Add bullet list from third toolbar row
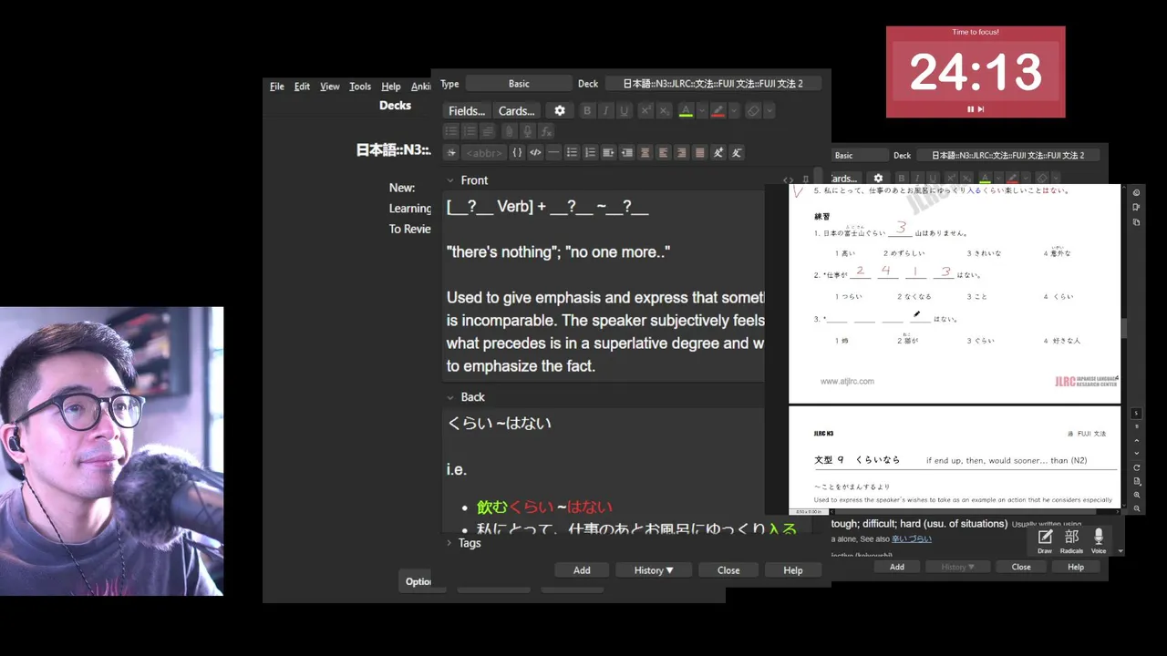This screenshot has width=1167, height=656. (572, 152)
